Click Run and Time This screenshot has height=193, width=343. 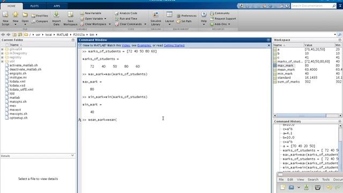[126, 19]
